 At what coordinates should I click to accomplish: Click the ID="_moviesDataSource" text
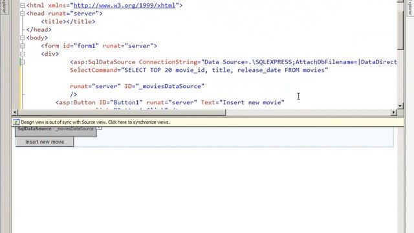pyautogui.click(x=164, y=86)
